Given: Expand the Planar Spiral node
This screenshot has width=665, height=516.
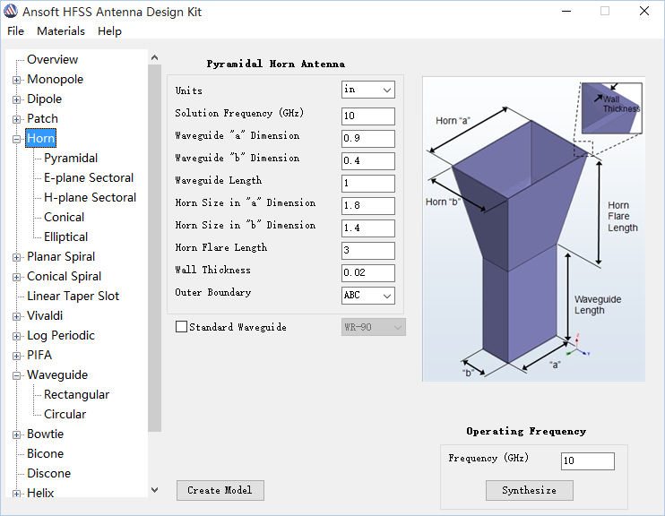Looking at the screenshot, I should pos(16,257).
